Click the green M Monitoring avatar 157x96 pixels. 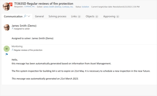[7, 49]
